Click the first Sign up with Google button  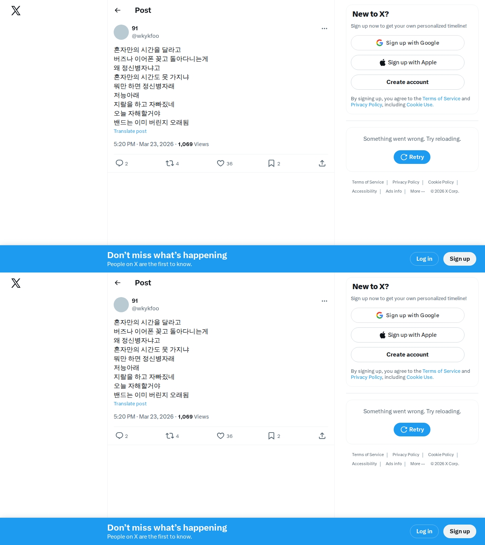click(x=408, y=43)
